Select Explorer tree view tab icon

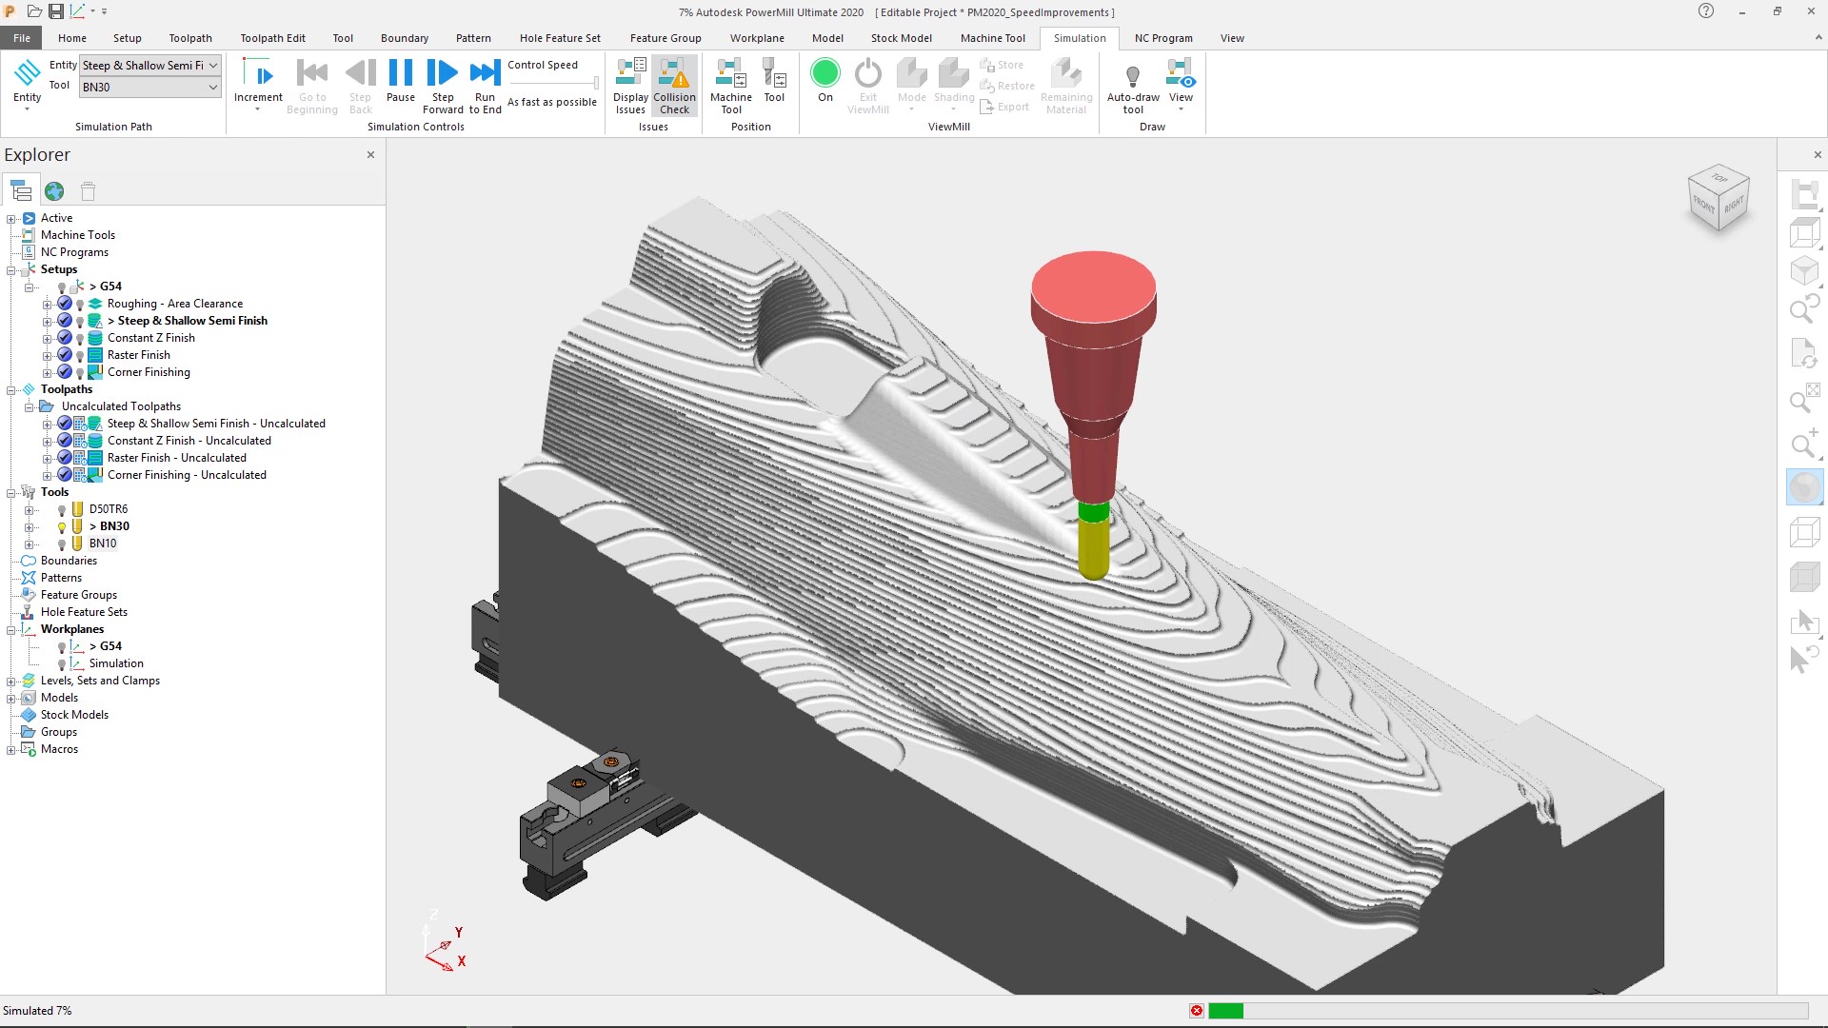pos(21,191)
